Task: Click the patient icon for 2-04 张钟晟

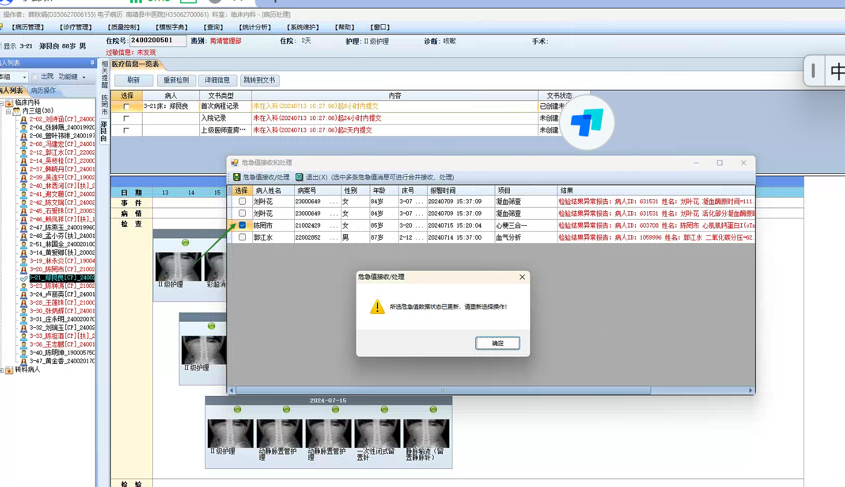Action: tap(24, 128)
